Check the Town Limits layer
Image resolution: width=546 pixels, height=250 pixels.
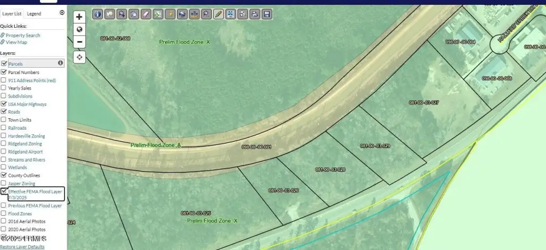[4, 120]
